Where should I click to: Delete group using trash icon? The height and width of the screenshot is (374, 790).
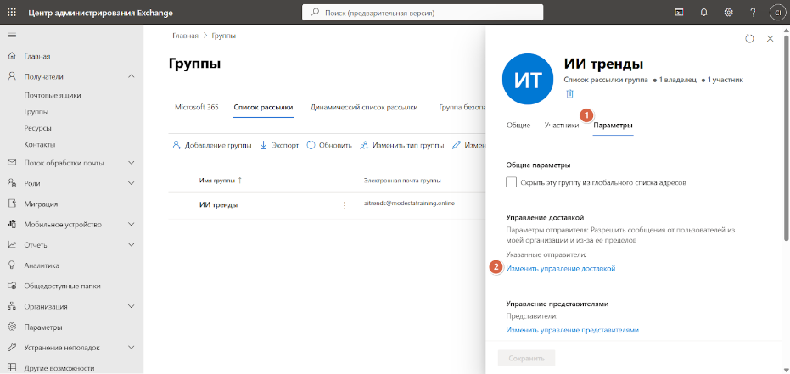[x=569, y=93]
